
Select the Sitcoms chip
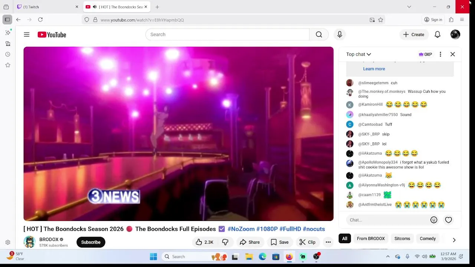(402, 238)
